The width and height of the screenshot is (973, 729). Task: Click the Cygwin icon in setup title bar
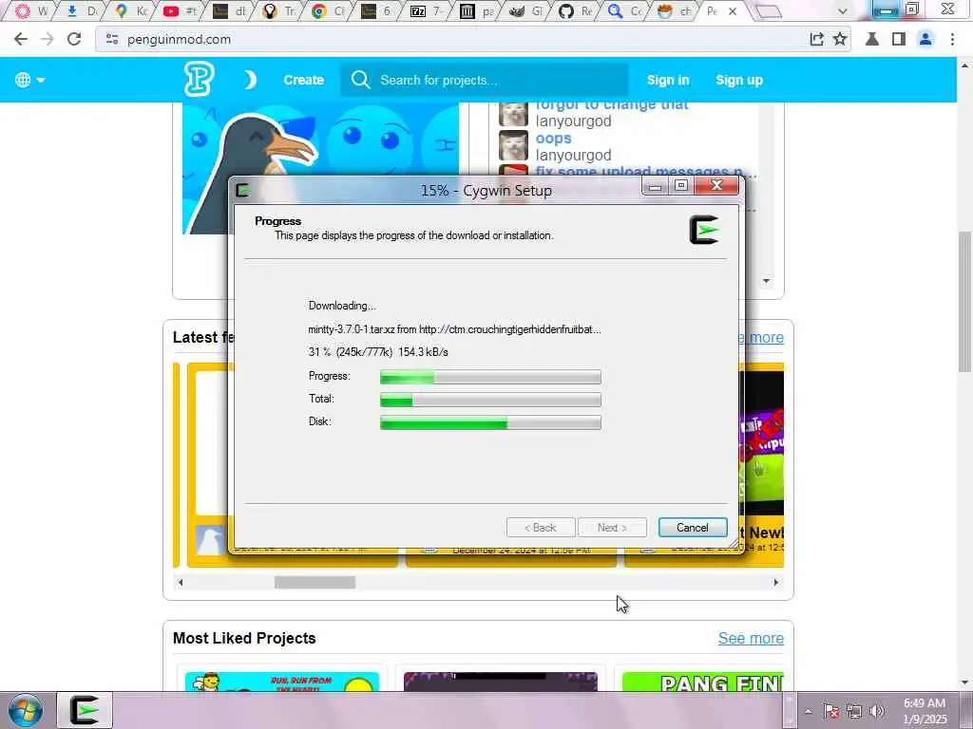click(242, 190)
